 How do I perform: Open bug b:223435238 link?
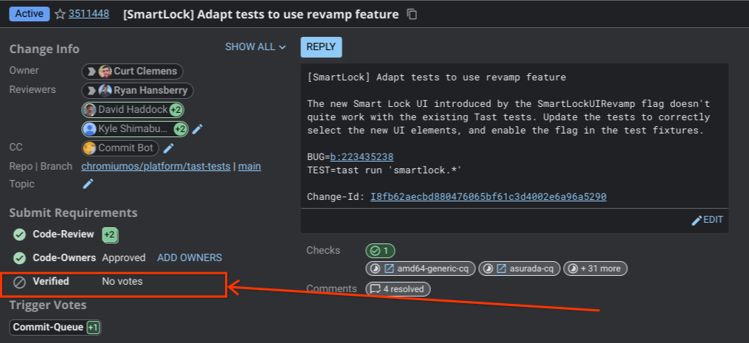coord(361,157)
